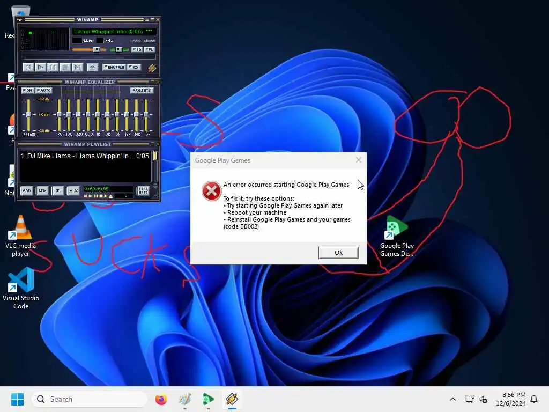Viewport: 549px width, 412px height.
Task: Pause the song in Winamp
Action: tap(53, 67)
